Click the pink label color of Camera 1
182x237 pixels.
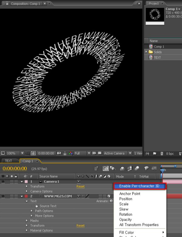pyautogui.click(x=26, y=181)
